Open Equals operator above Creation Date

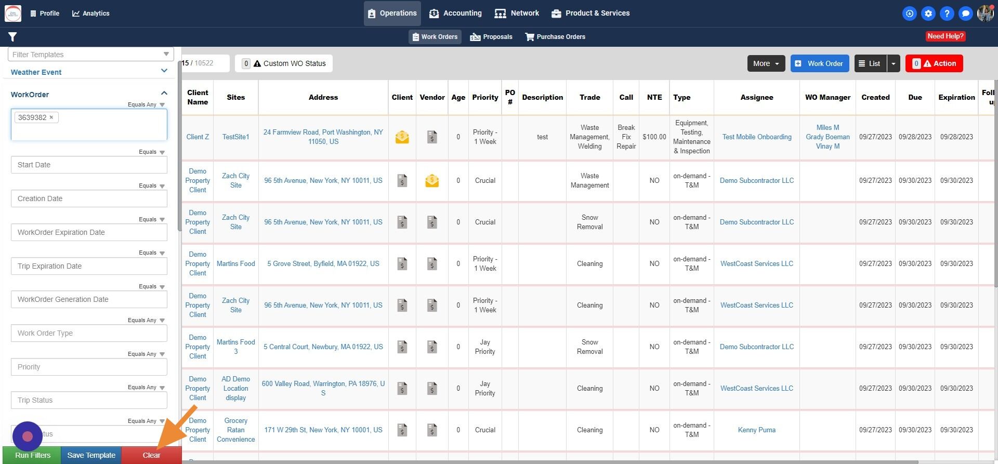coord(151,185)
